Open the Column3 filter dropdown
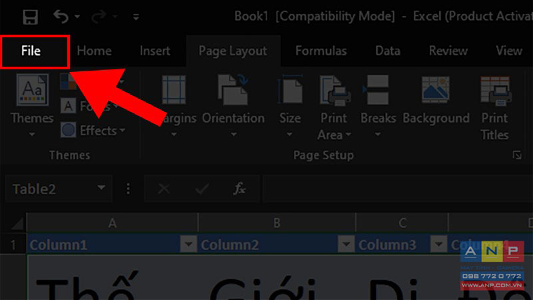The height and width of the screenshot is (300, 533). click(x=438, y=244)
